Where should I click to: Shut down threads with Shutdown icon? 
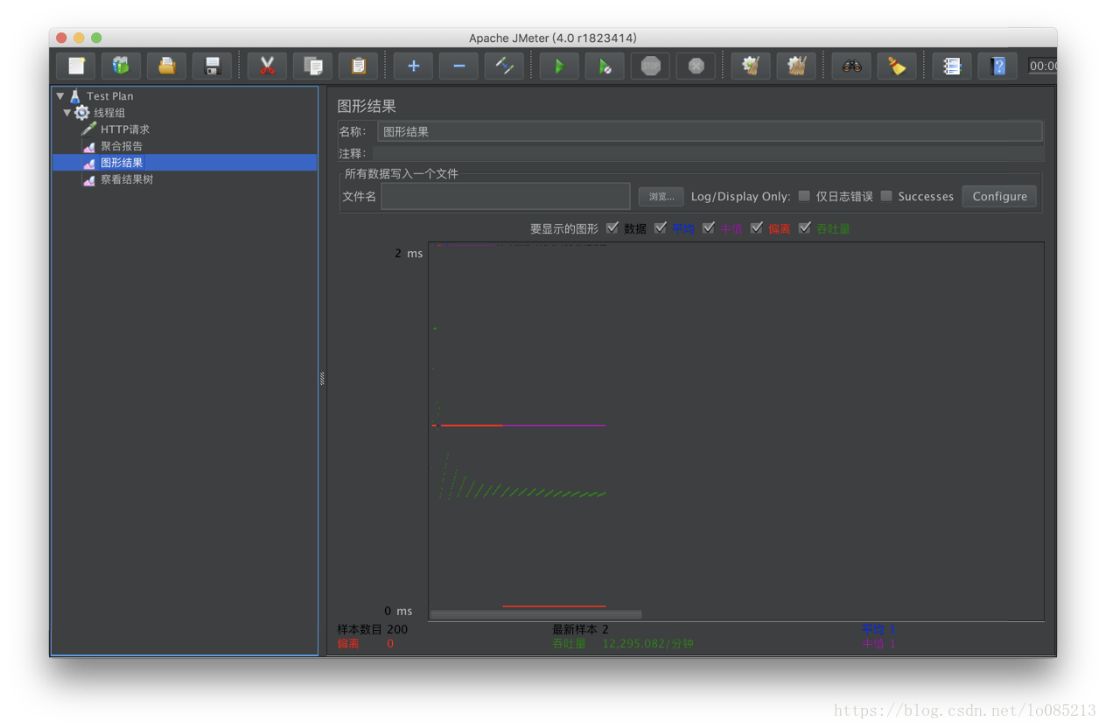coord(696,66)
